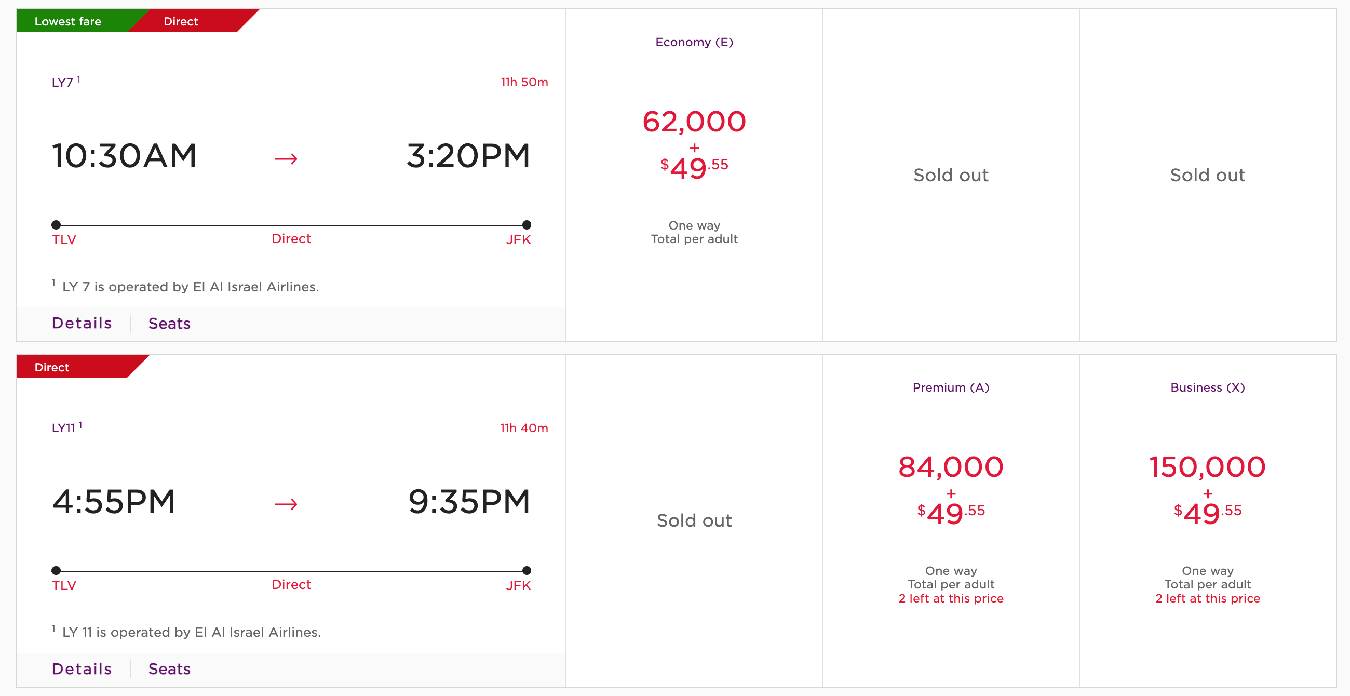The height and width of the screenshot is (696, 1350).
Task: Open Details for flight LY7
Action: 82,323
